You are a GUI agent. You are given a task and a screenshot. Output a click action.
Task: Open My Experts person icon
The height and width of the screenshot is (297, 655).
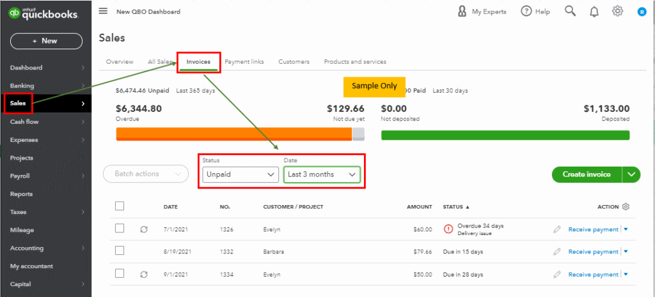coord(462,11)
